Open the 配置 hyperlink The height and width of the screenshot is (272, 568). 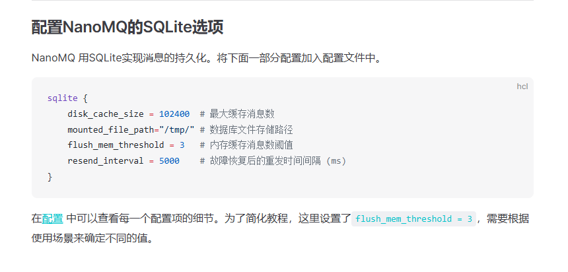(53, 219)
